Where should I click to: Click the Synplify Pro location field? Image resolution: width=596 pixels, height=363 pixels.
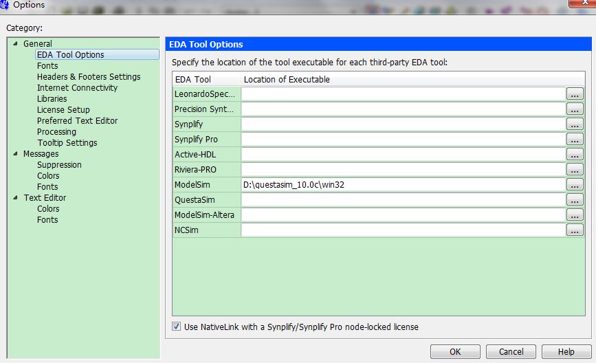point(404,140)
